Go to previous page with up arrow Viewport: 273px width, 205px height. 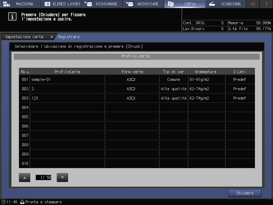[x=24, y=178]
